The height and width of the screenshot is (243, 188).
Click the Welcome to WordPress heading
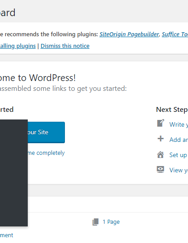(x=38, y=77)
